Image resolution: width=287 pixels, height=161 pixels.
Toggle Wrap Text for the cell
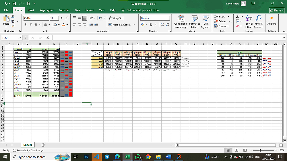point(116,18)
